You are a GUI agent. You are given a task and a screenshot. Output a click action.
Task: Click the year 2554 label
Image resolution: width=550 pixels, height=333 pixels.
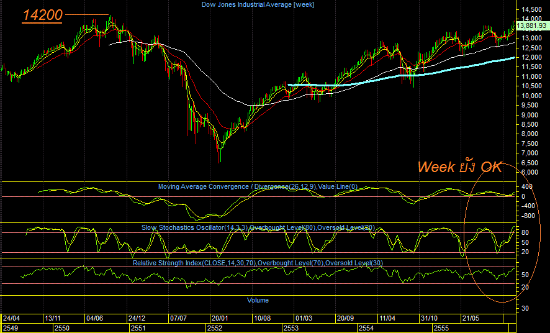click(x=366, y=329)
